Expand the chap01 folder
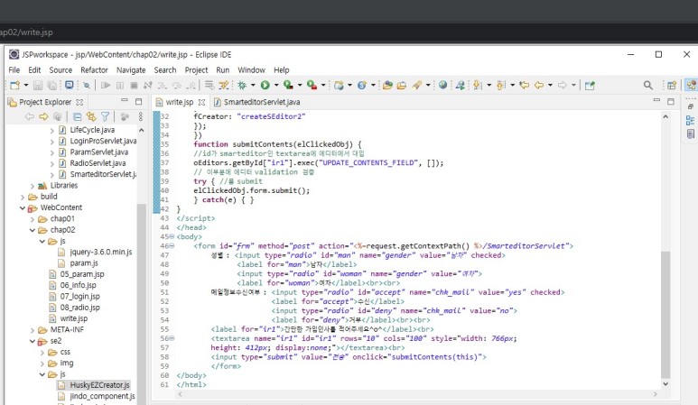The height and width of the screenshot is (405, 698). [32, 219]
